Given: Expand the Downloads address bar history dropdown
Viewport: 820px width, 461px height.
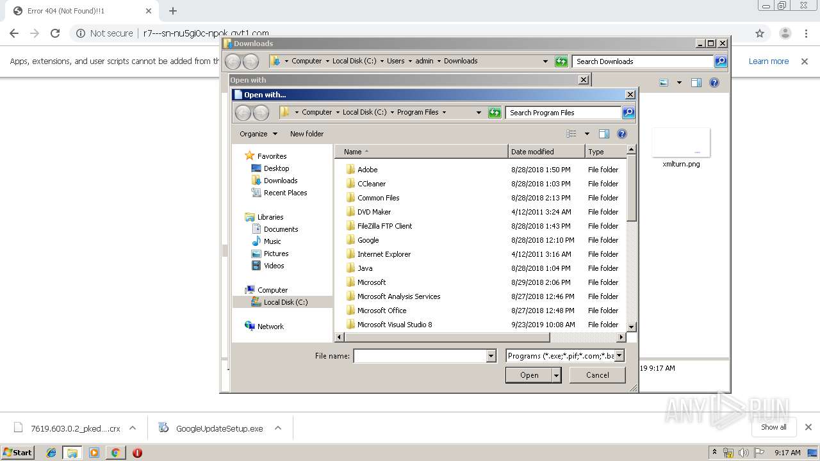Looking at the screenshot, I should click(545, 61).
